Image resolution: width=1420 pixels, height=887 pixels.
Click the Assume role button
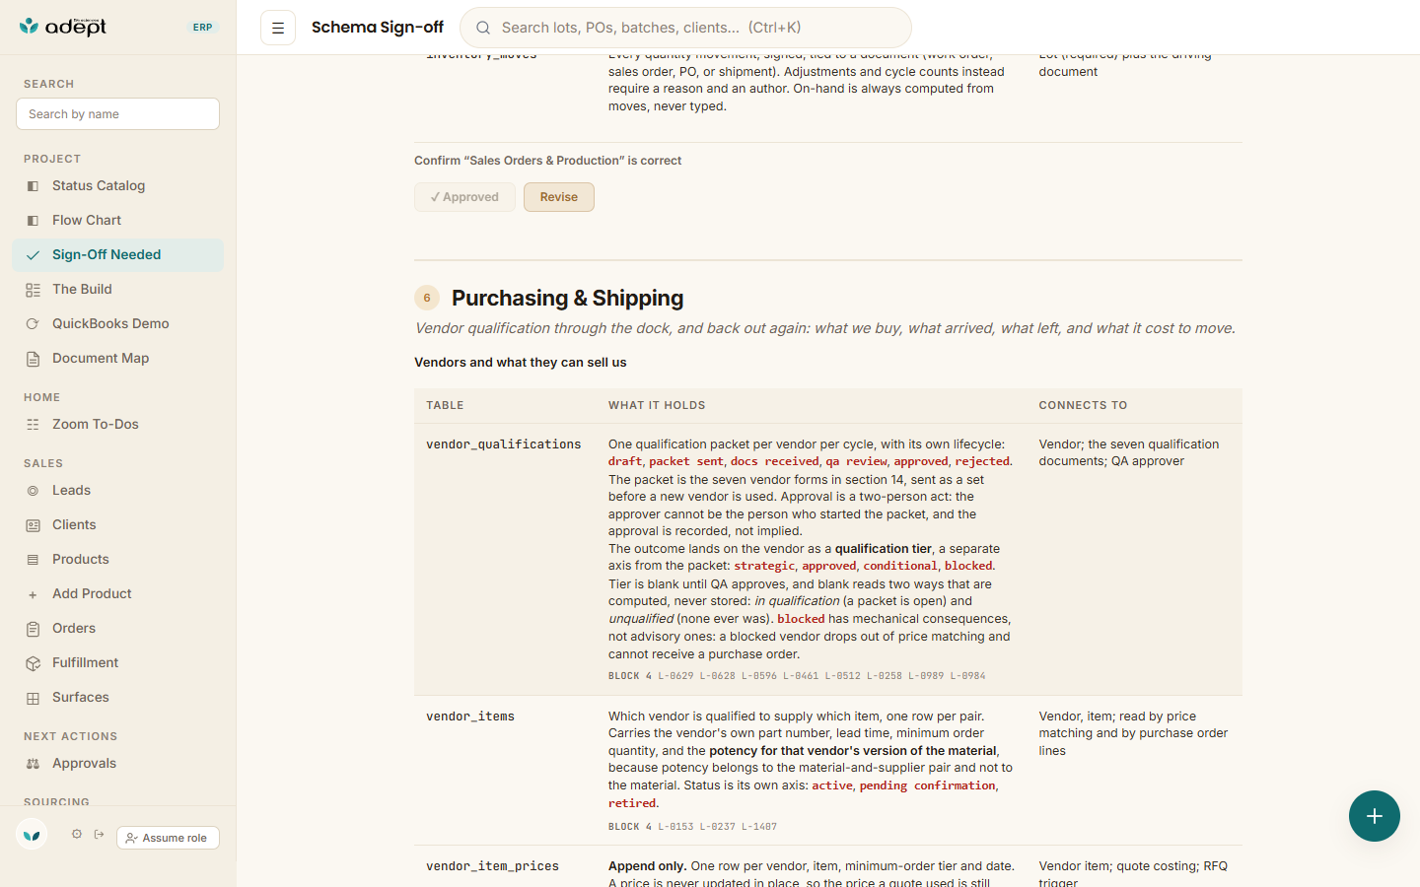click(168, 838)
